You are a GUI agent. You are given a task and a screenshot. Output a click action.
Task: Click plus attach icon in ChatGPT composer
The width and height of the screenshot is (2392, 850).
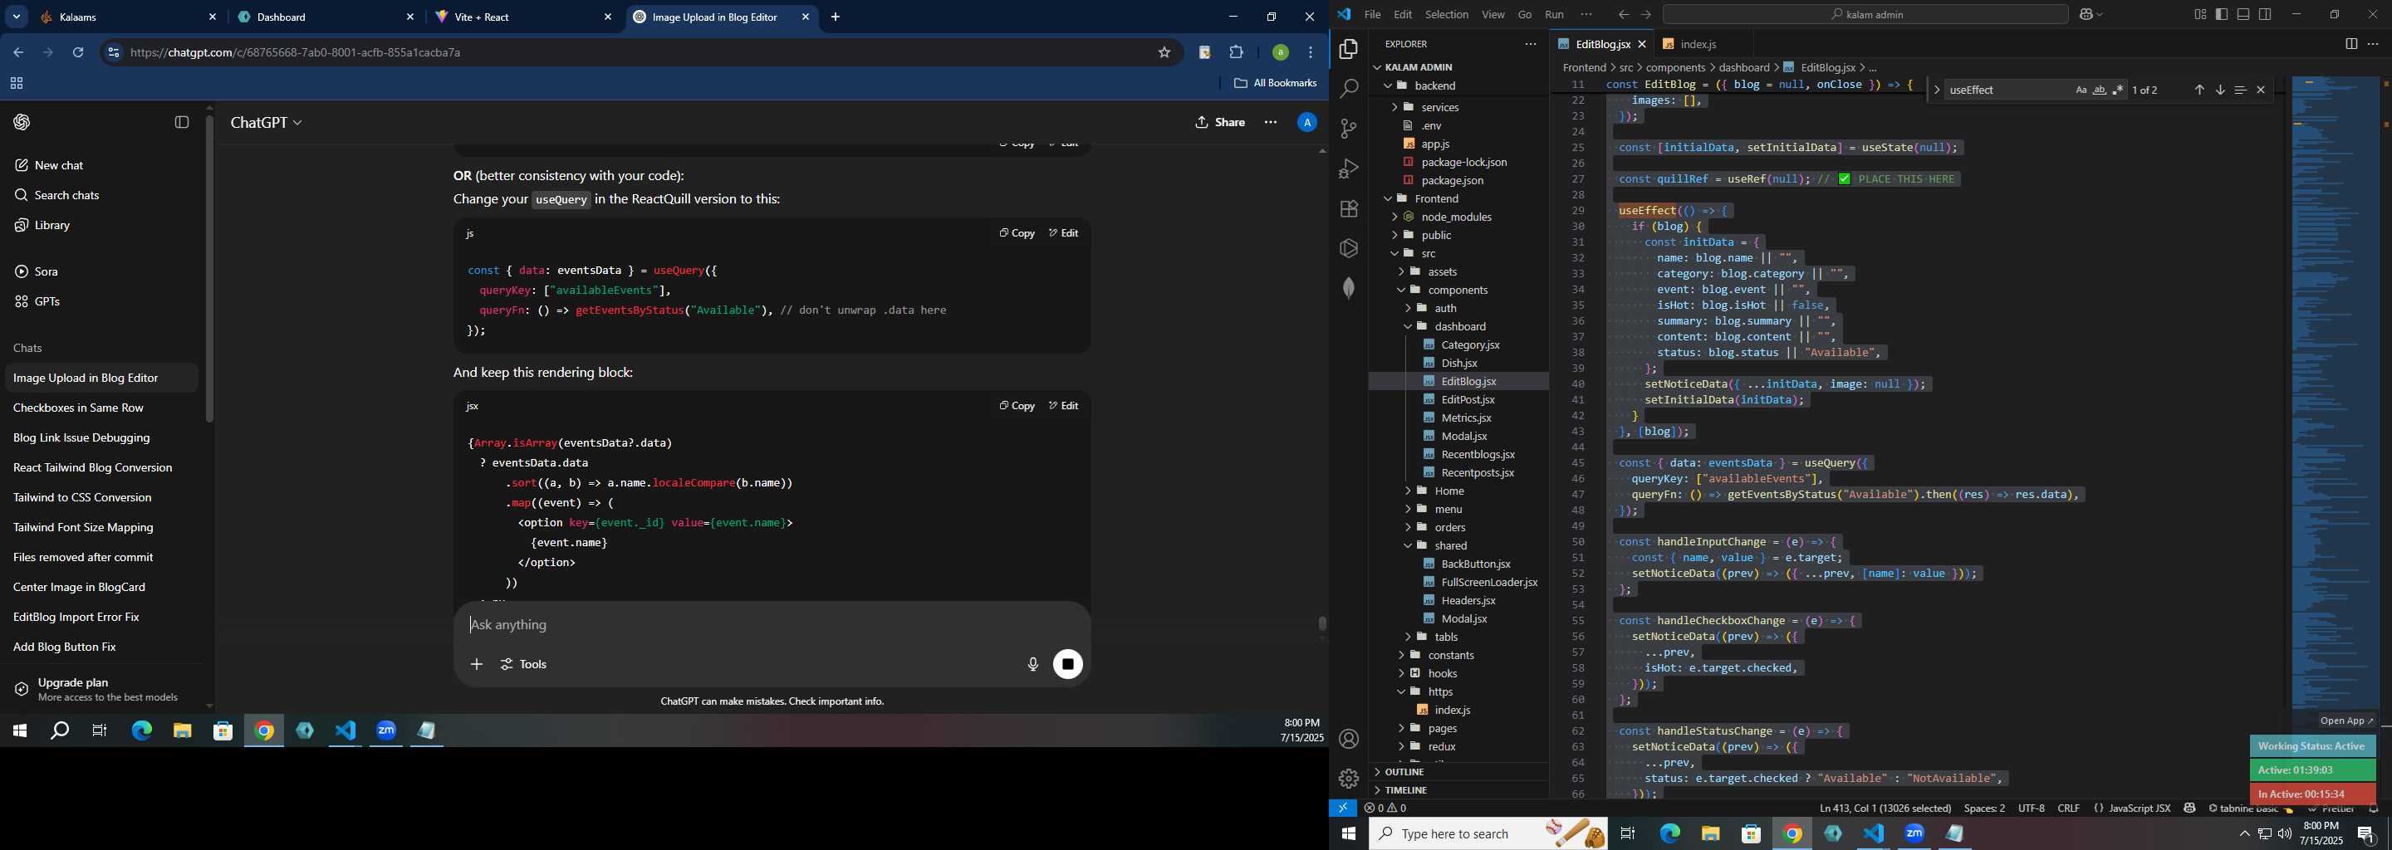pyautogui.click(x=477, y=664)
